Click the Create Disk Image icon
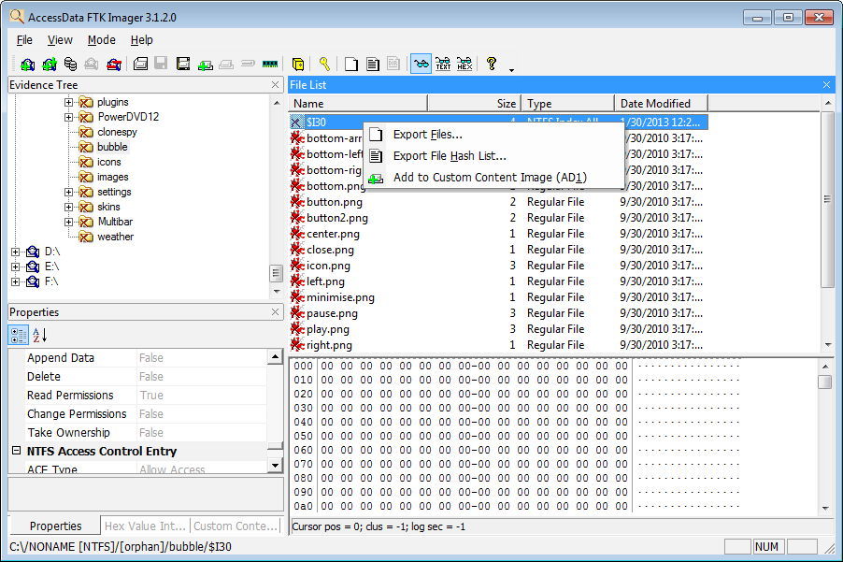The image size is (843, 562). pos(140,65)
